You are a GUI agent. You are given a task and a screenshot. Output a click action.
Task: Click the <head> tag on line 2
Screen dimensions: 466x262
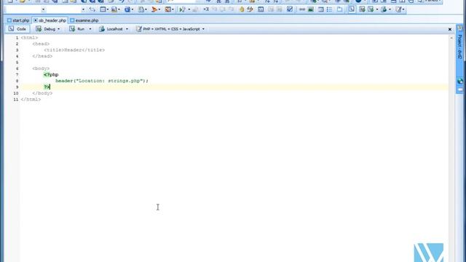pos(41,44)
